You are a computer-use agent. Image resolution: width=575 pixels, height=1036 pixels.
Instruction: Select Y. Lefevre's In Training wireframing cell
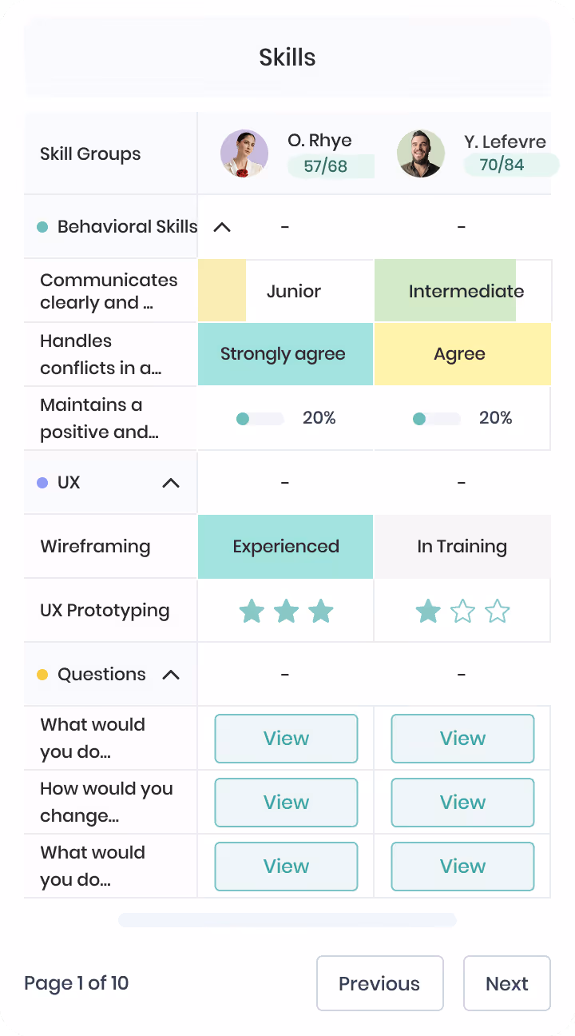pos(462,547)
